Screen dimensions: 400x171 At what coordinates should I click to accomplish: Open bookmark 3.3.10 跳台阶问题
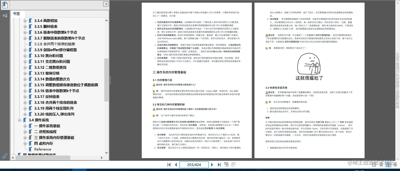tap(49, 56)
